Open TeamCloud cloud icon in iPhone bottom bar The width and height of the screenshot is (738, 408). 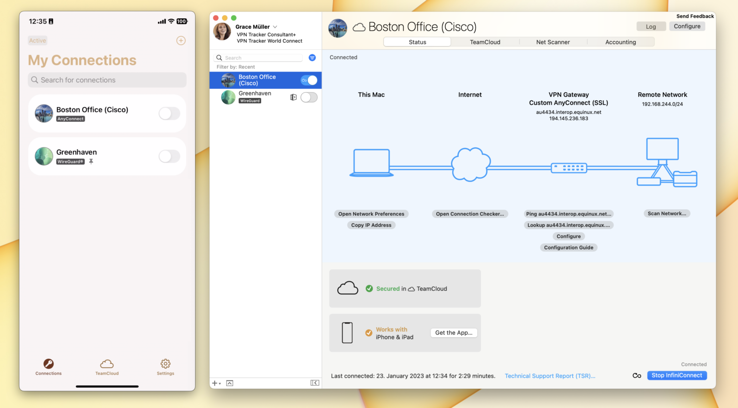pyautogui.click(x=107, y=367)
